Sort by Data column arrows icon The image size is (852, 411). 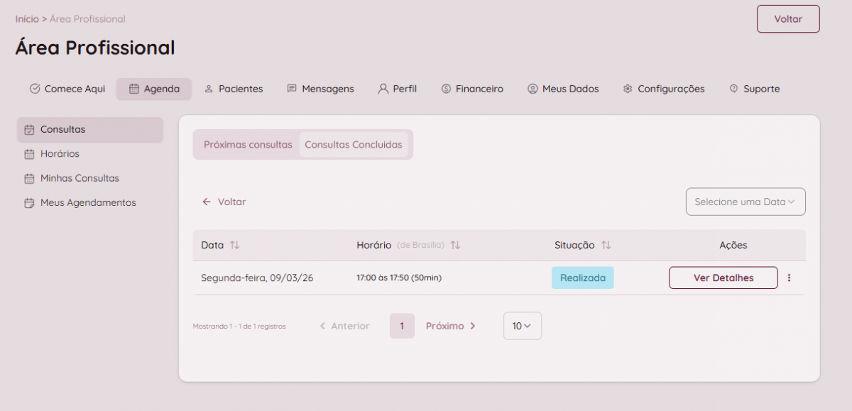[x=235, y=245]
